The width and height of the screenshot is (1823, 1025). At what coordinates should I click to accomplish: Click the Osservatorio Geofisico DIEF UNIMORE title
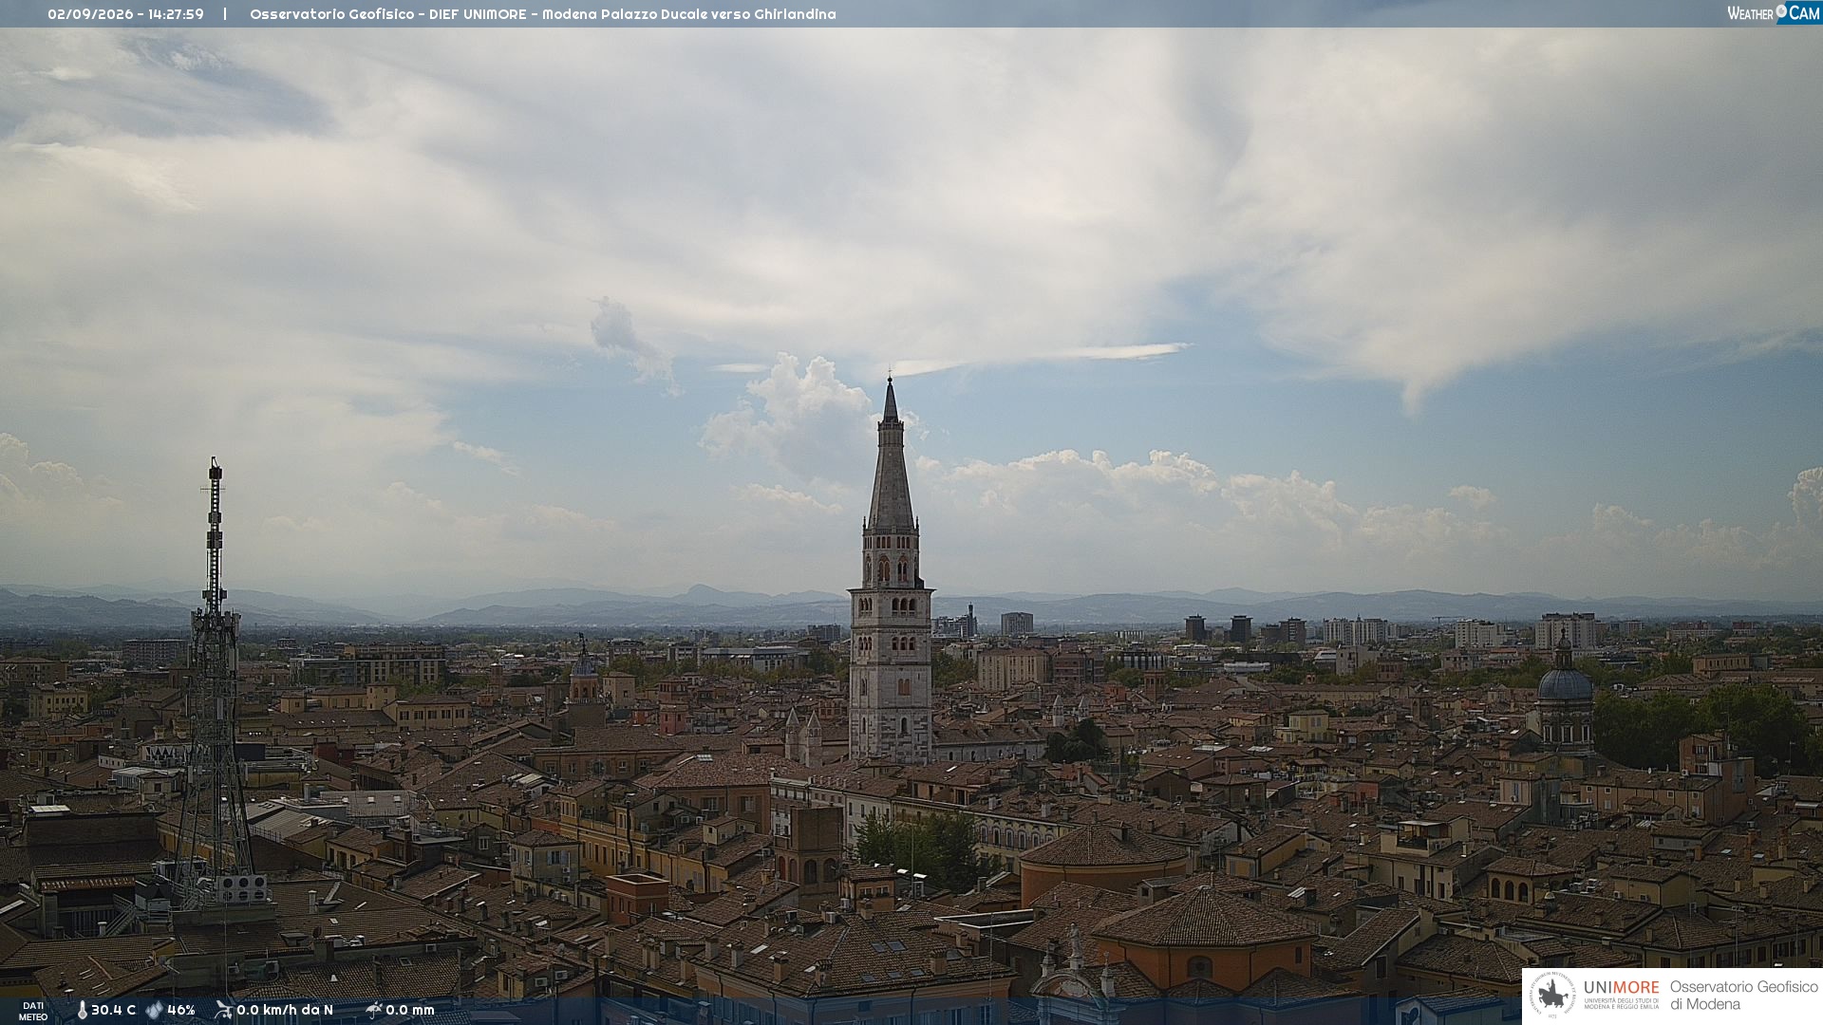(387, 14)
